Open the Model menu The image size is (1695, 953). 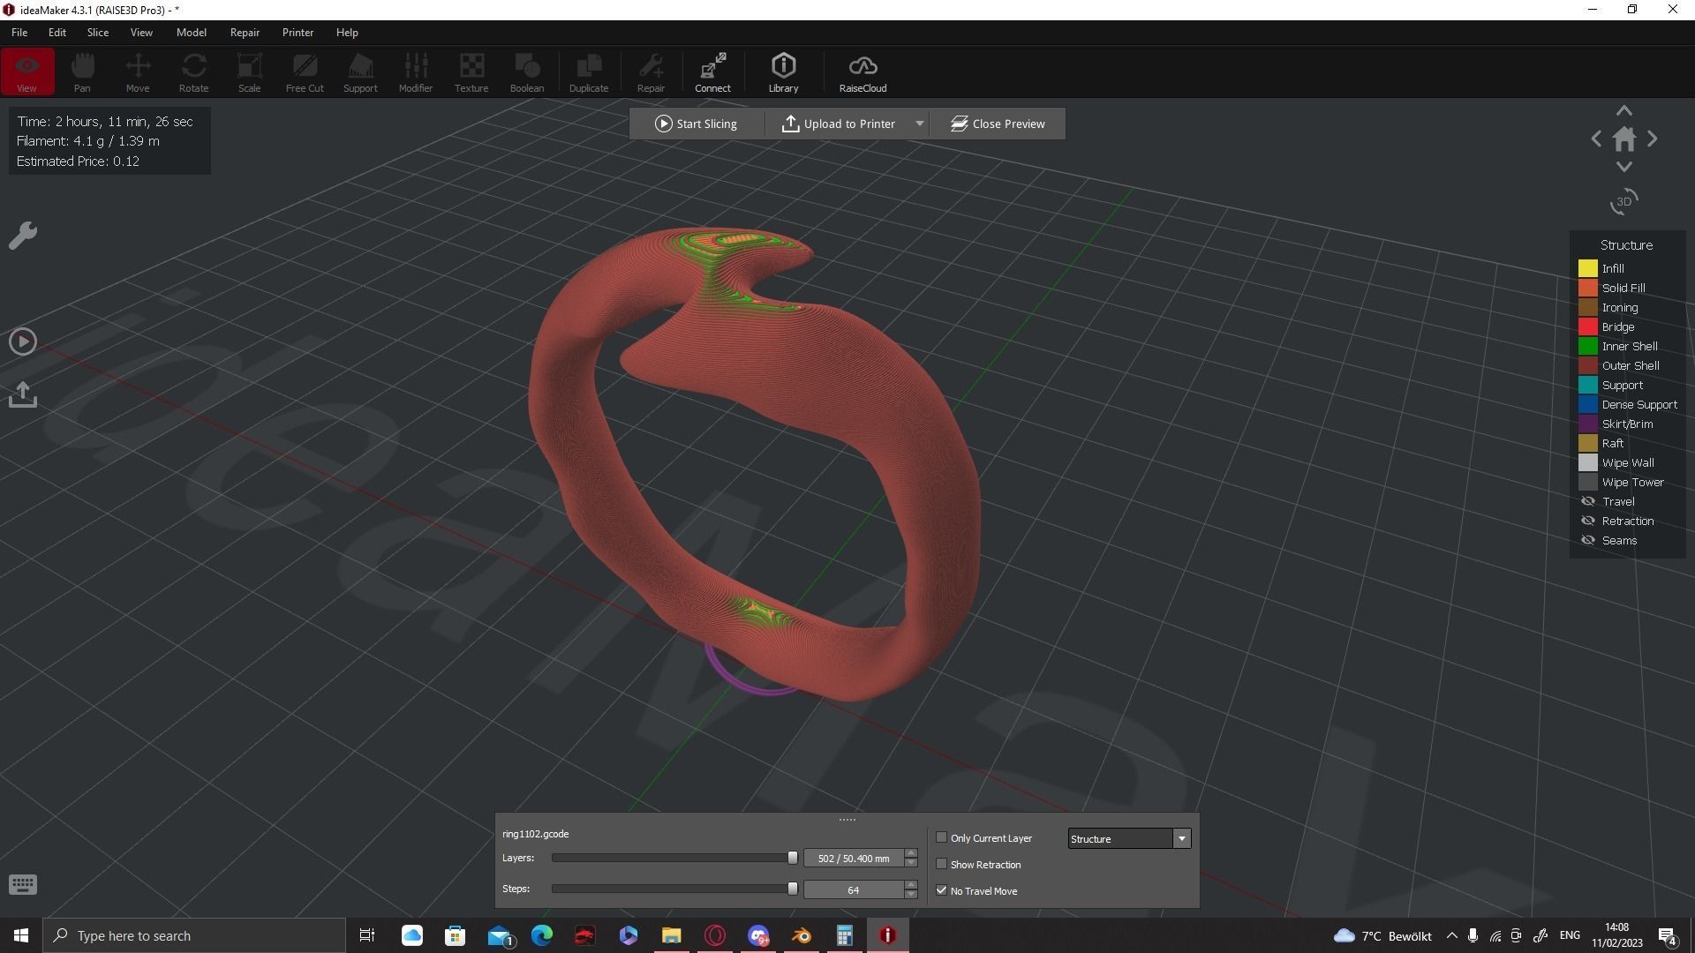coord(192,33)
